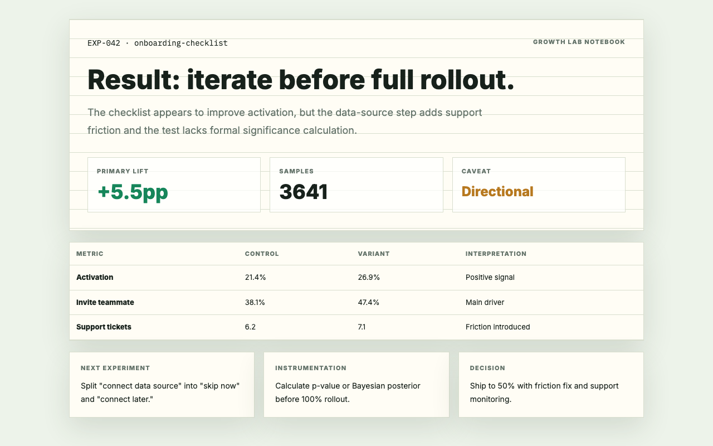
Task: Sort by the Control column header
Action: click(262, 254)
